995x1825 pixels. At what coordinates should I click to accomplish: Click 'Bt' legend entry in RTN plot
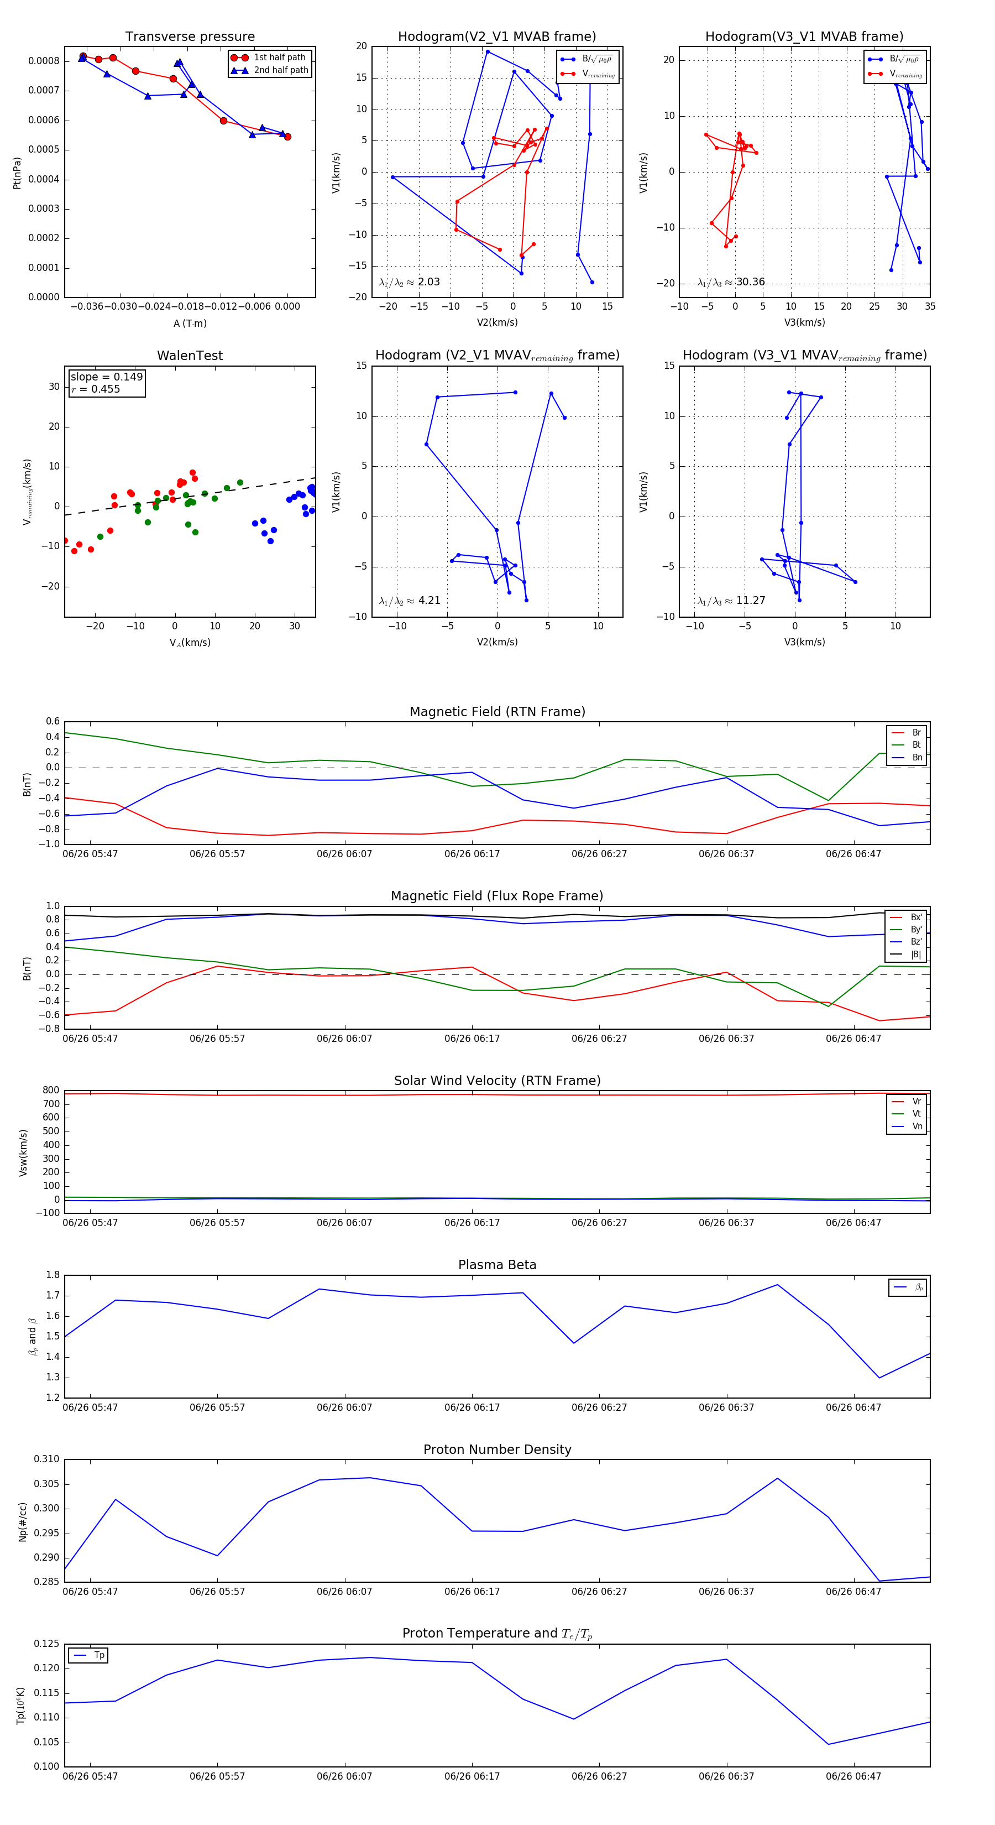coord(907,744)
